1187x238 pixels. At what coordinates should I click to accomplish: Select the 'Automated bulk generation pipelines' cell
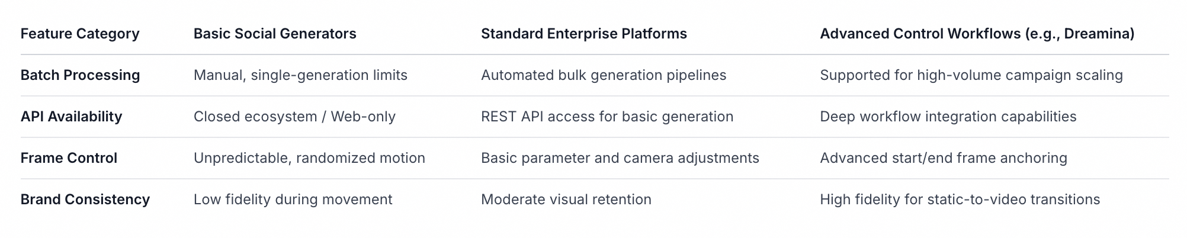click(604, 75)
